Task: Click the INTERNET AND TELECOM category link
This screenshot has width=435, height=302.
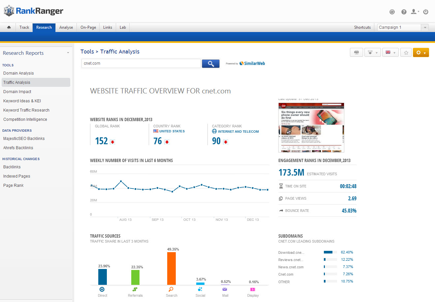Action: coord(238,131)
